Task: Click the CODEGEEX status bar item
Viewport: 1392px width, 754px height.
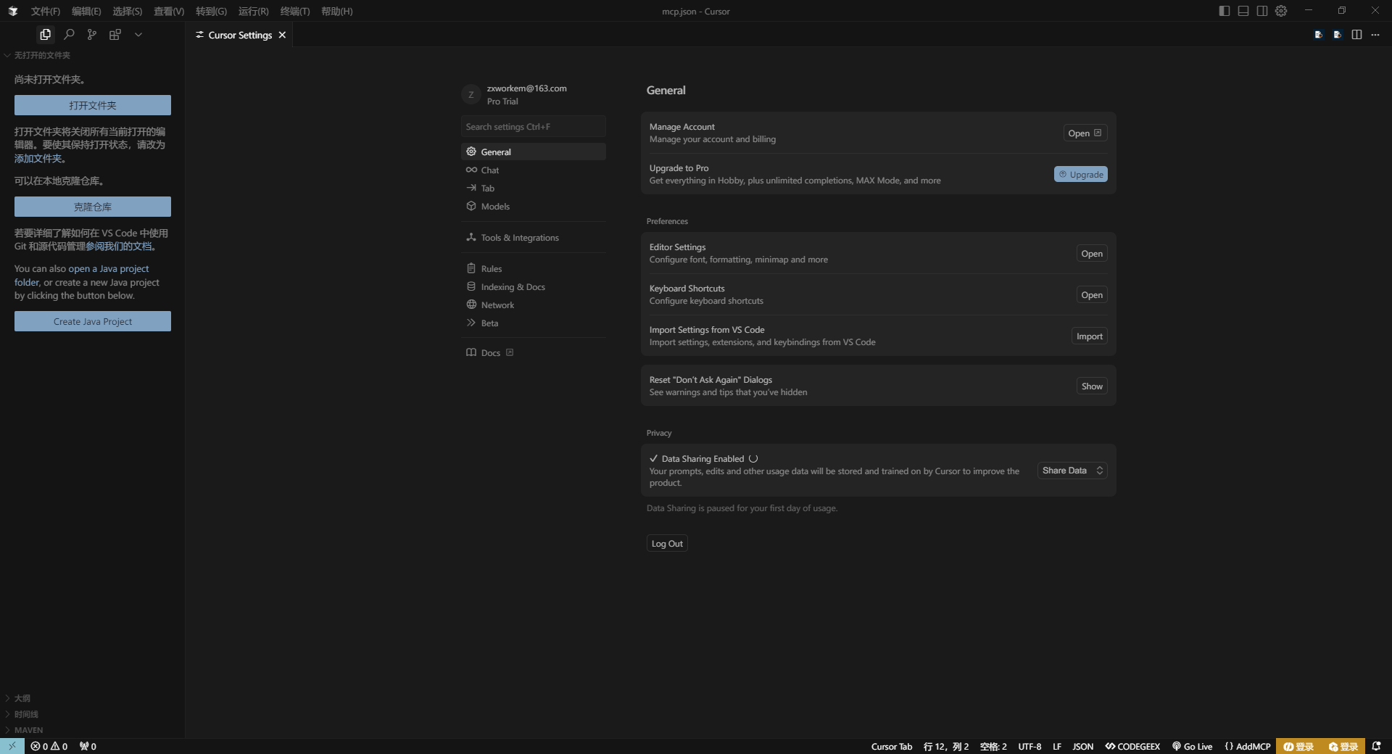Action: (x=1132, y=746)
